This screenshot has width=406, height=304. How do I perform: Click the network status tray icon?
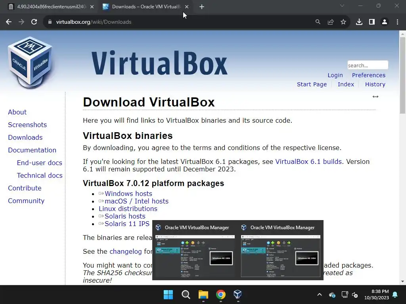point(345,294)
